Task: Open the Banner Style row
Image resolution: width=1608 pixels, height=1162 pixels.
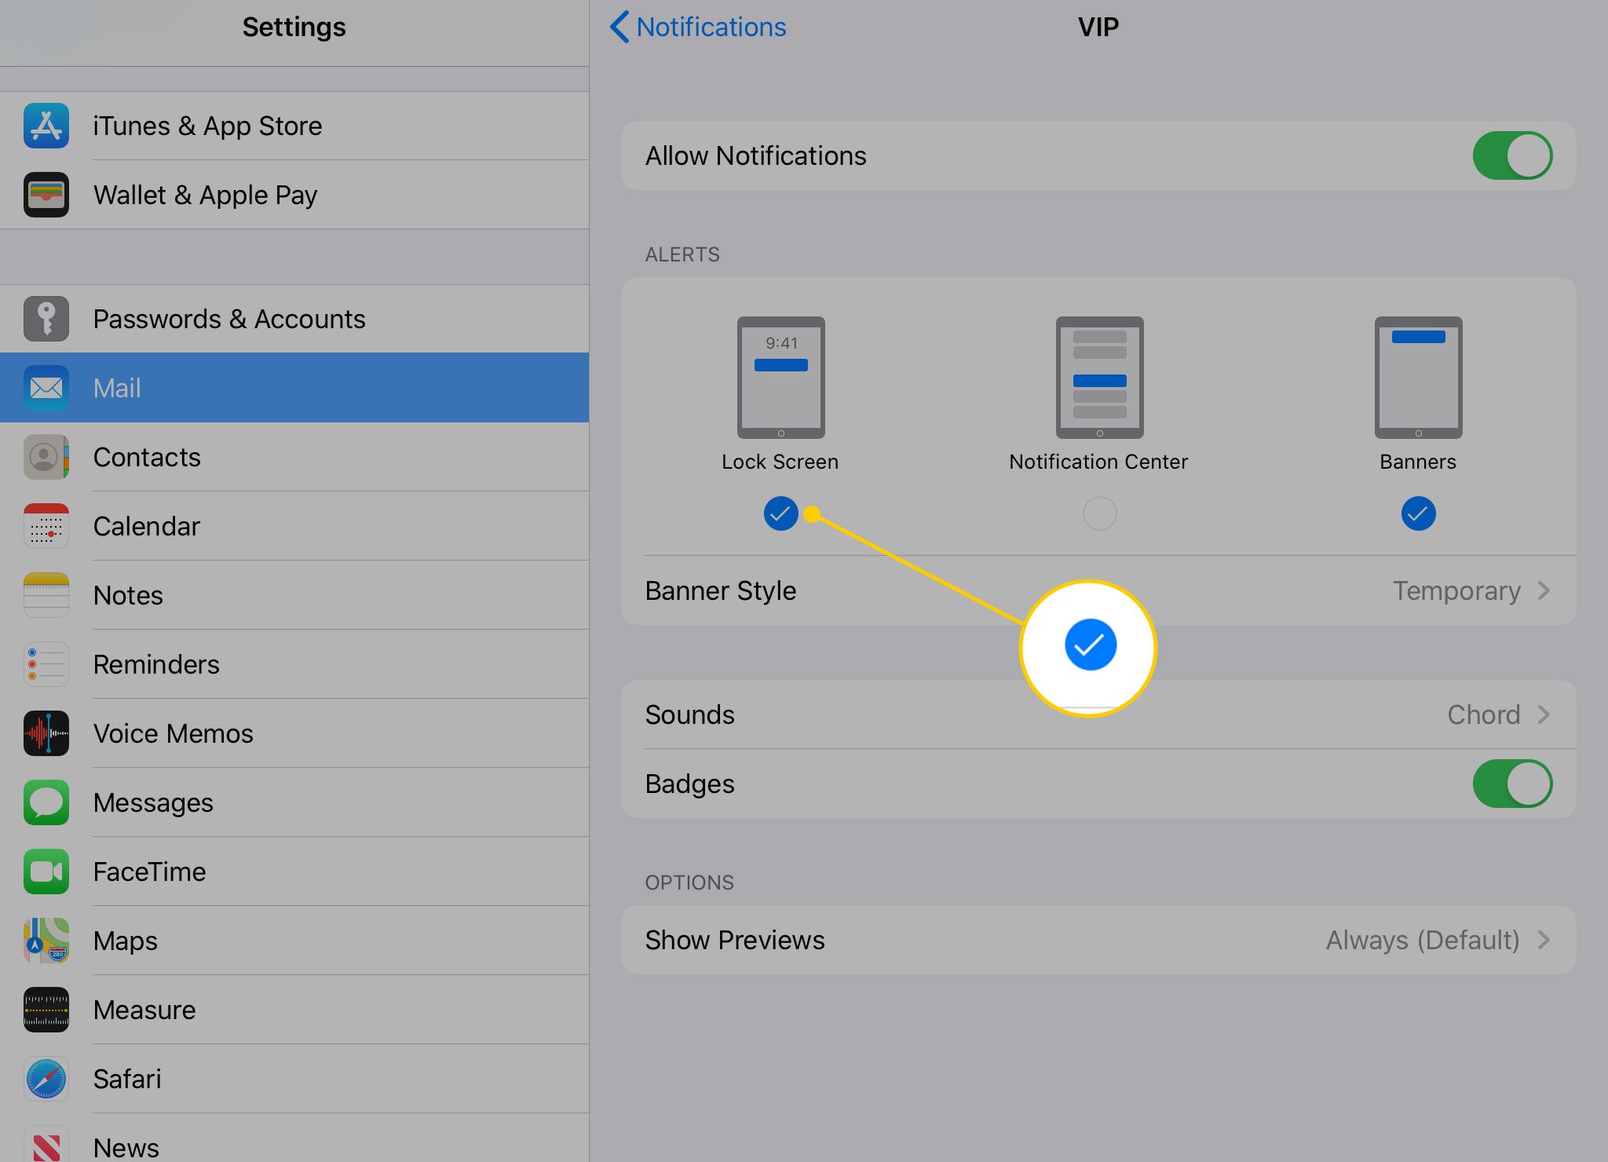Action: (x=1098, y=590)
